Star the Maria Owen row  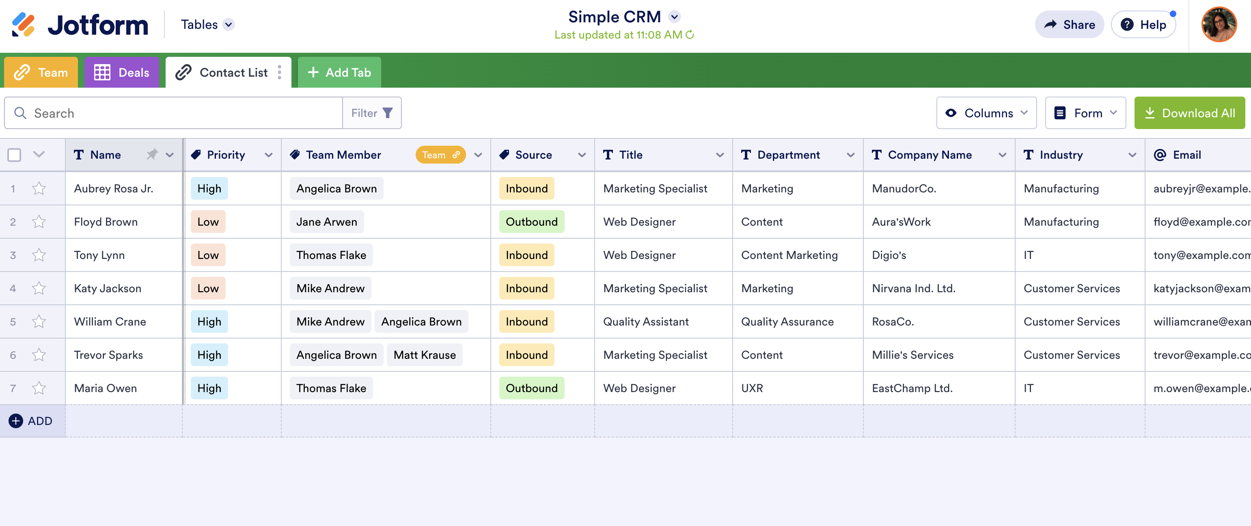click(39, 388)
